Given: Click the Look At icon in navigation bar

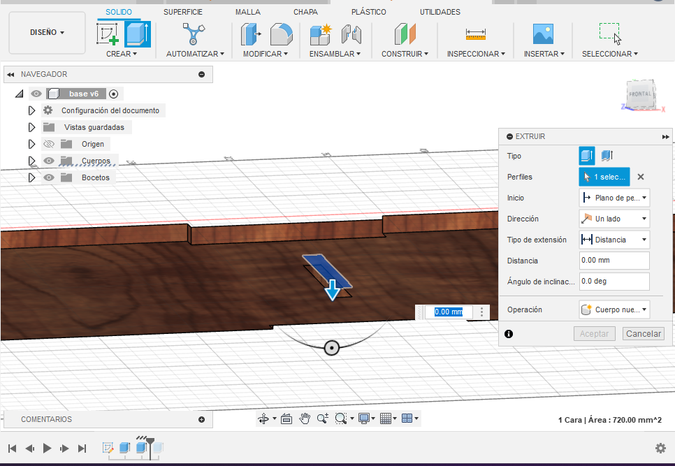Looking at the screenshot, I should (x=286, y=418).
